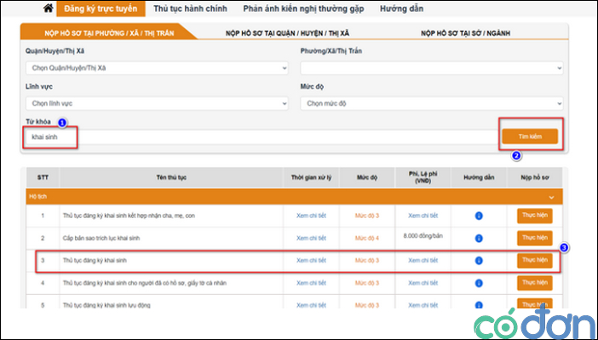Click 'Thủ tục đăng ký khai sinh kết hợp nhận cha, mẹ, con'

(129, 216)
